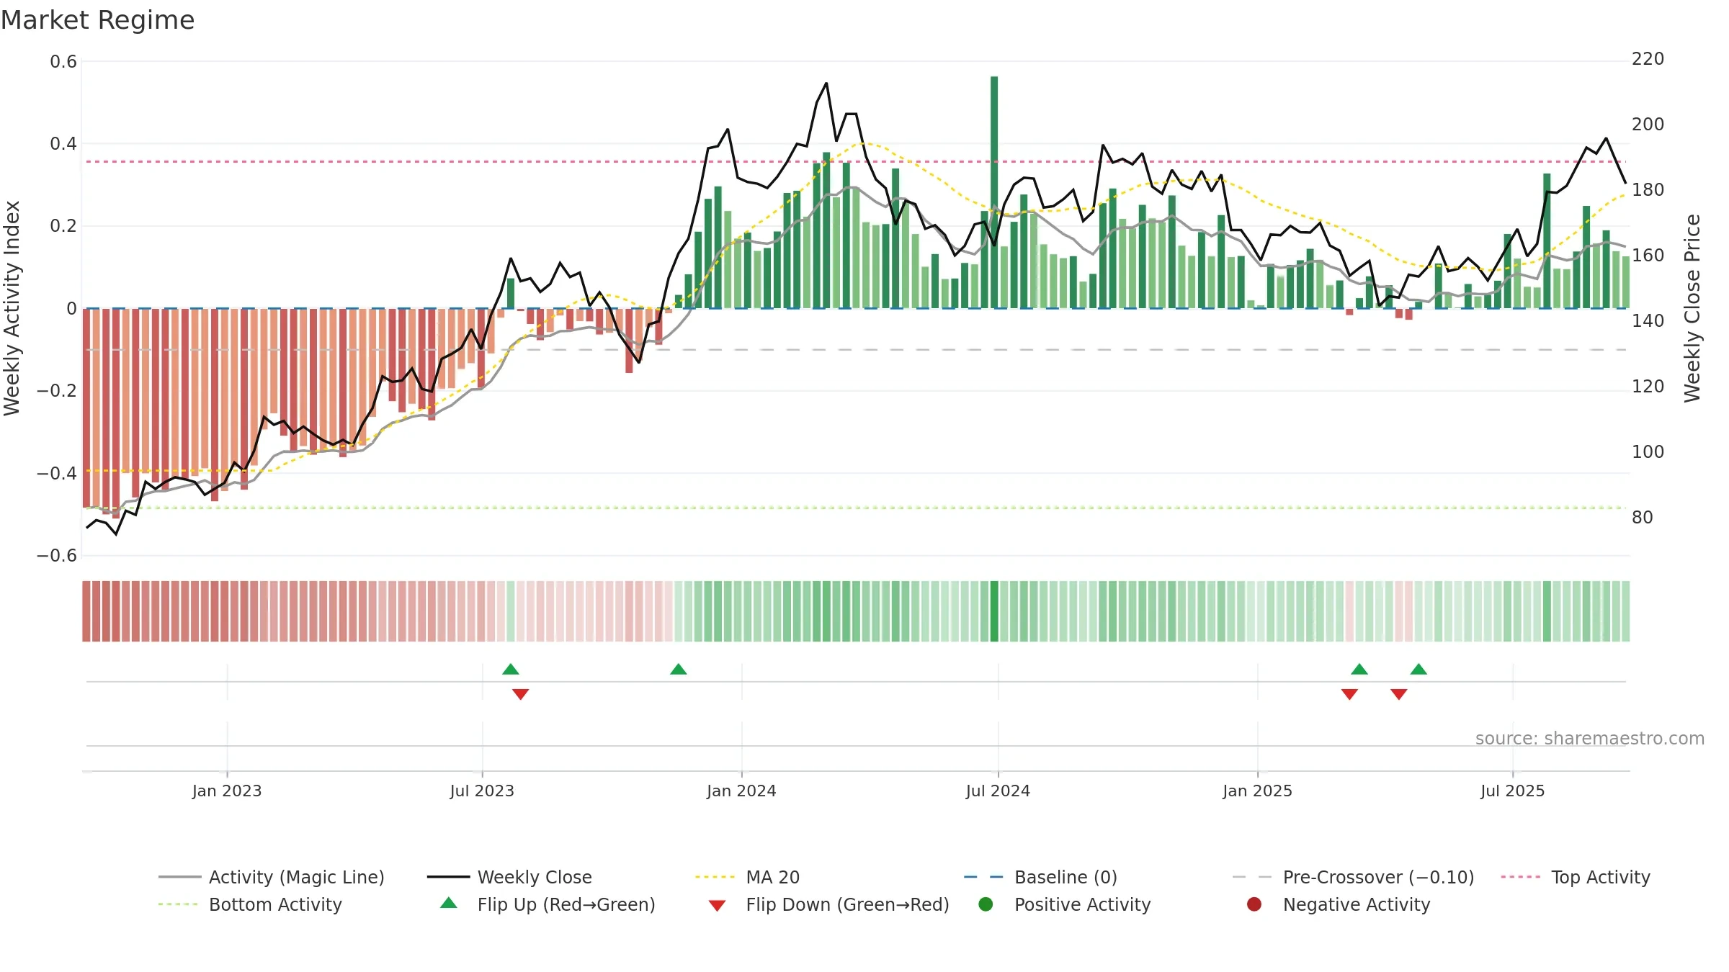Click the 0.6 activity axis tick label
Image resolution: width=1729 pixels, height=972 pixels.
coord(63,62)
